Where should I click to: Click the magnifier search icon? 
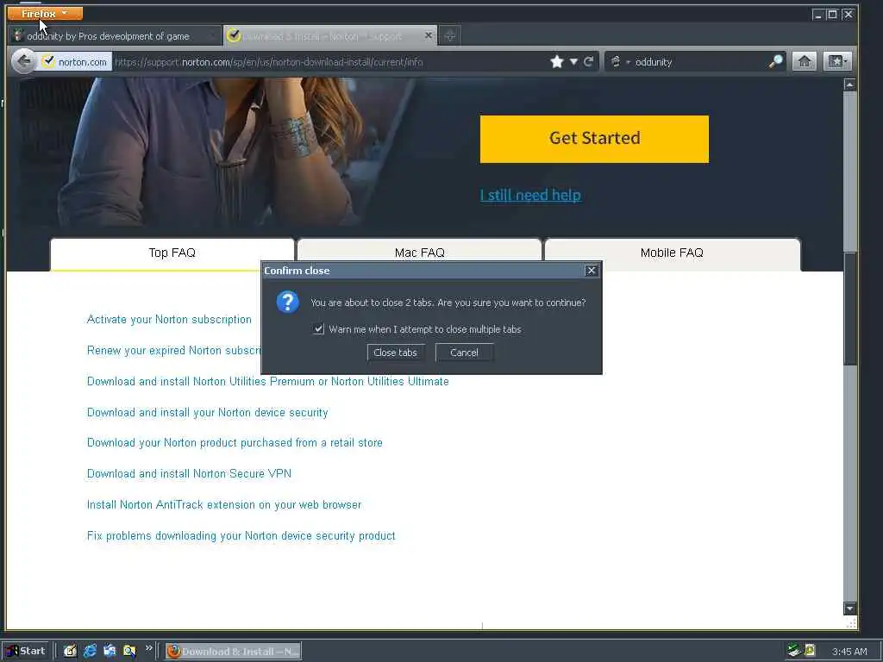pos(775,61)
